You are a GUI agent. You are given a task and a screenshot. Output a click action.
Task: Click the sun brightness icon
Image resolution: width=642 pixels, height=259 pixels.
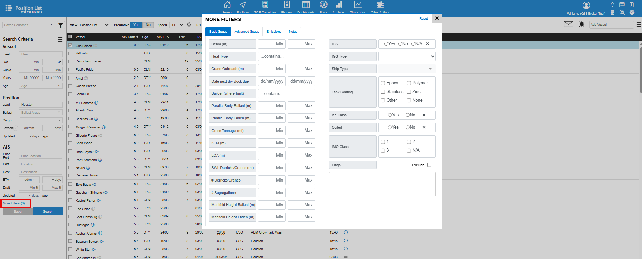click(582, 24)
